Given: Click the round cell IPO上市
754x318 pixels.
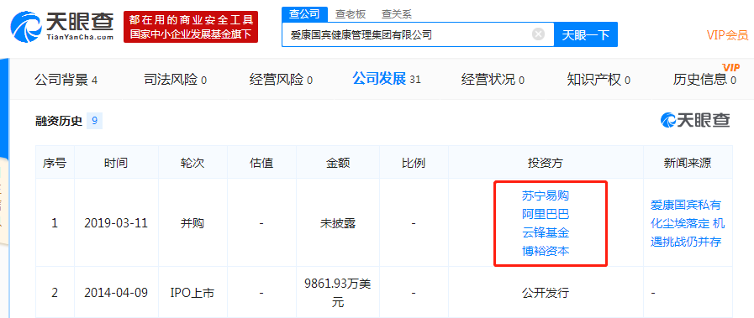Looking at the screenshot, I should (x=192, y=293).
